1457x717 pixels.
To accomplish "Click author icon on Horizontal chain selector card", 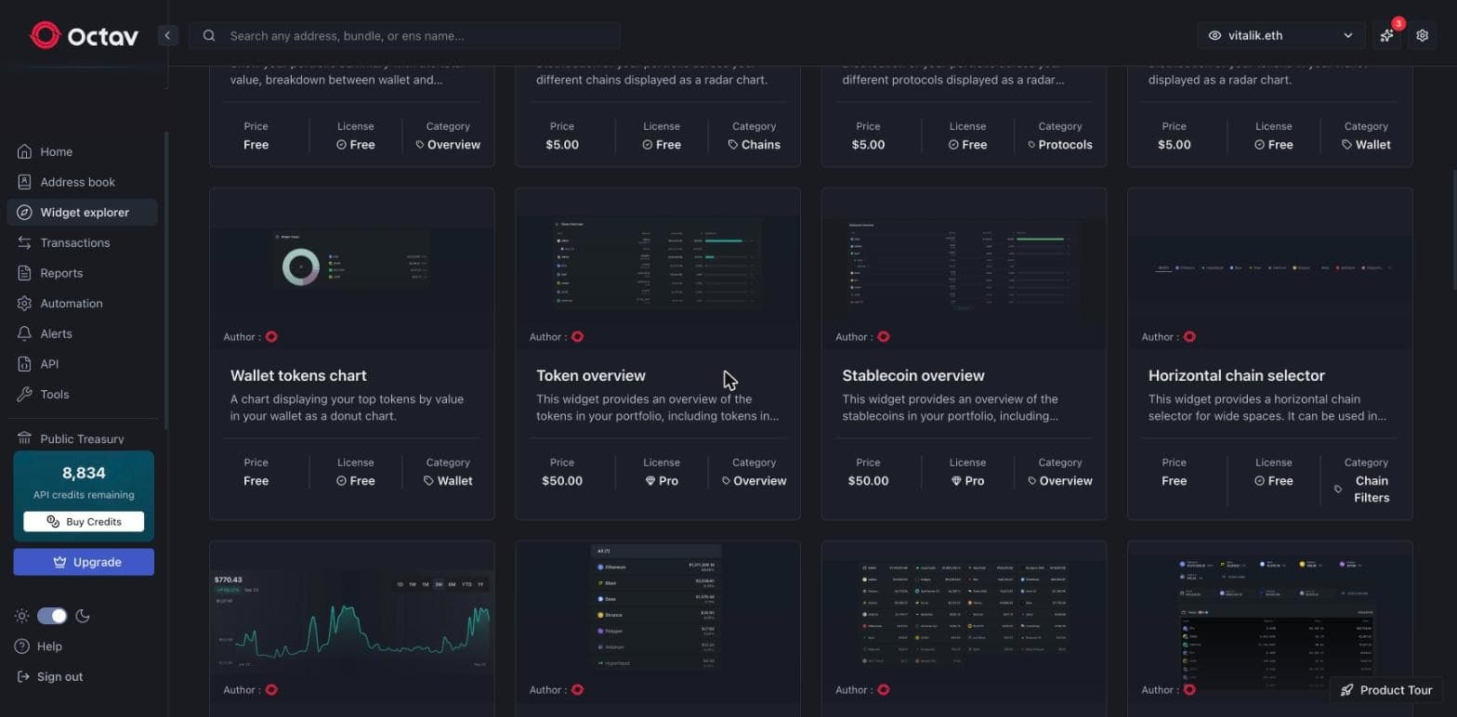I will point(1189,337).
